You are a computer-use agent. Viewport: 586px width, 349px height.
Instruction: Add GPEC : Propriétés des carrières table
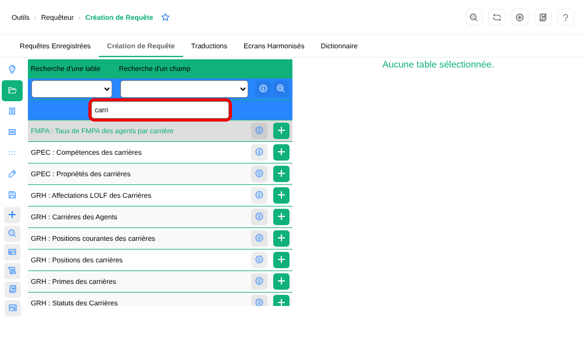click(x=281, y=174)
